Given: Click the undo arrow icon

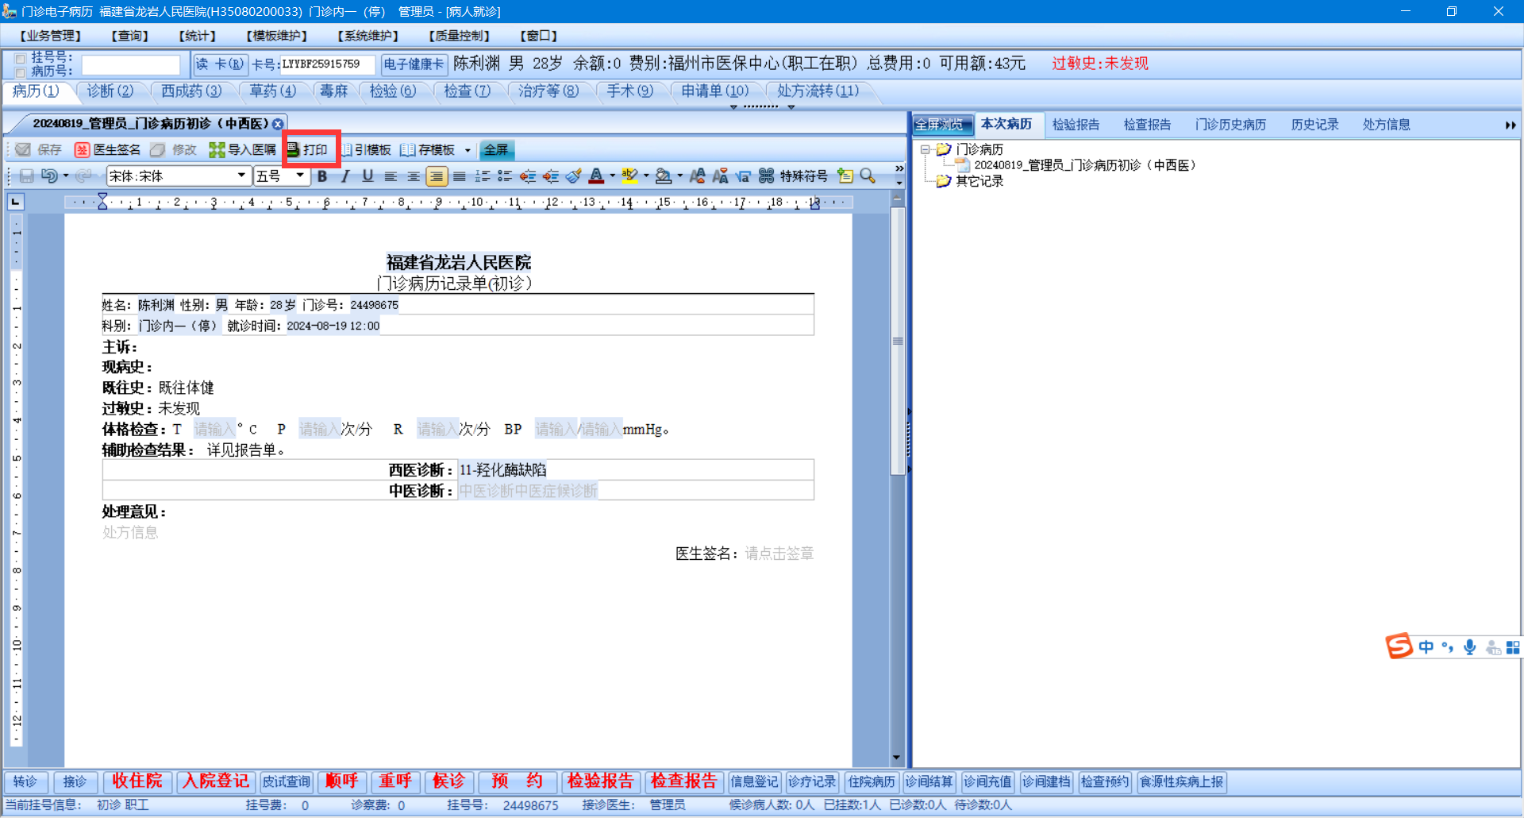Looking at the screenshot, I should 49,176.
